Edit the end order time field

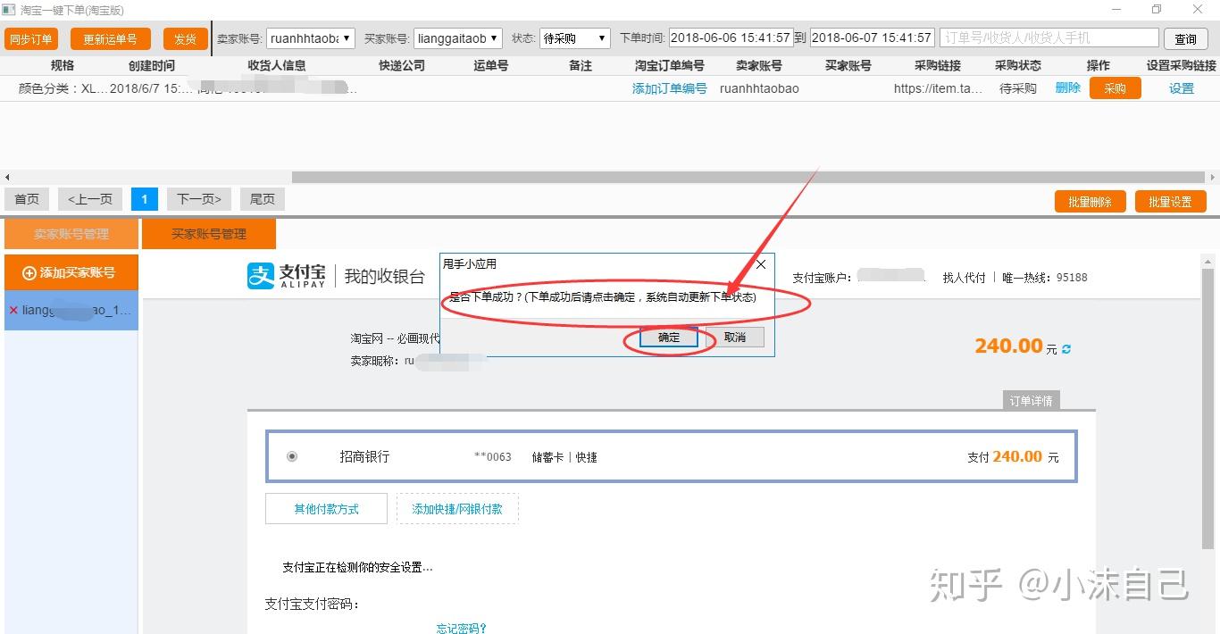pyautogui.click(x=872, y=38)
